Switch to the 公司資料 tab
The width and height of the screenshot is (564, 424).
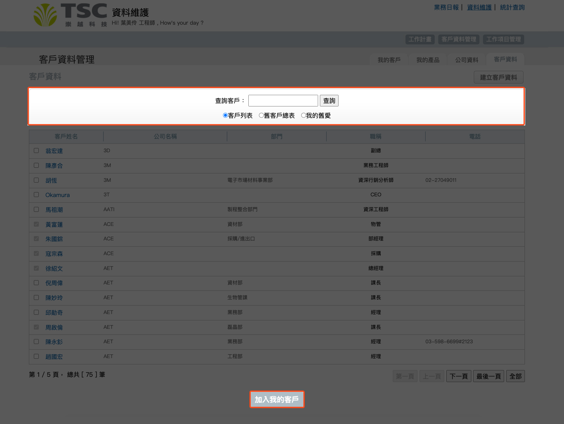pyautogui.click(x=466, y=60)
